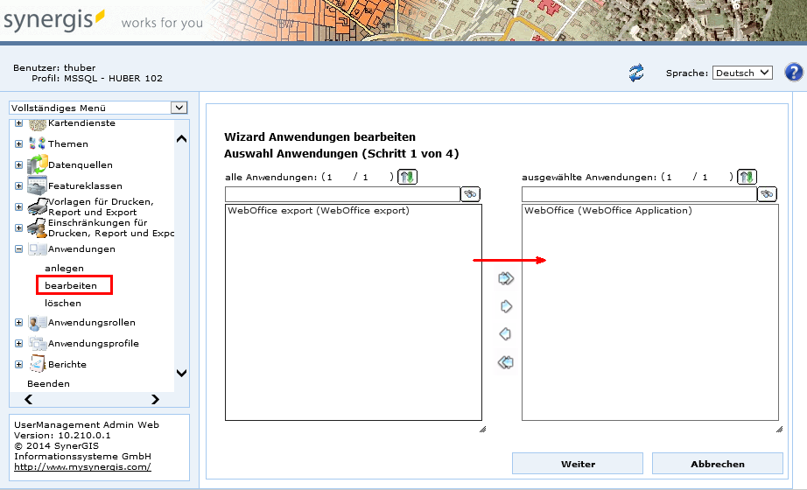Viewport: 807px width, 490px height.
Task: Expand the Berichte tree node
Action: pyautogui.click(x=18, y=364)
